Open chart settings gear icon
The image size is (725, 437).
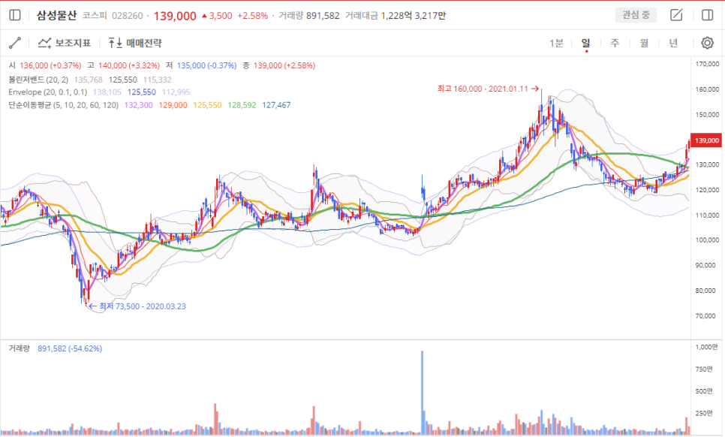point(708,43)
